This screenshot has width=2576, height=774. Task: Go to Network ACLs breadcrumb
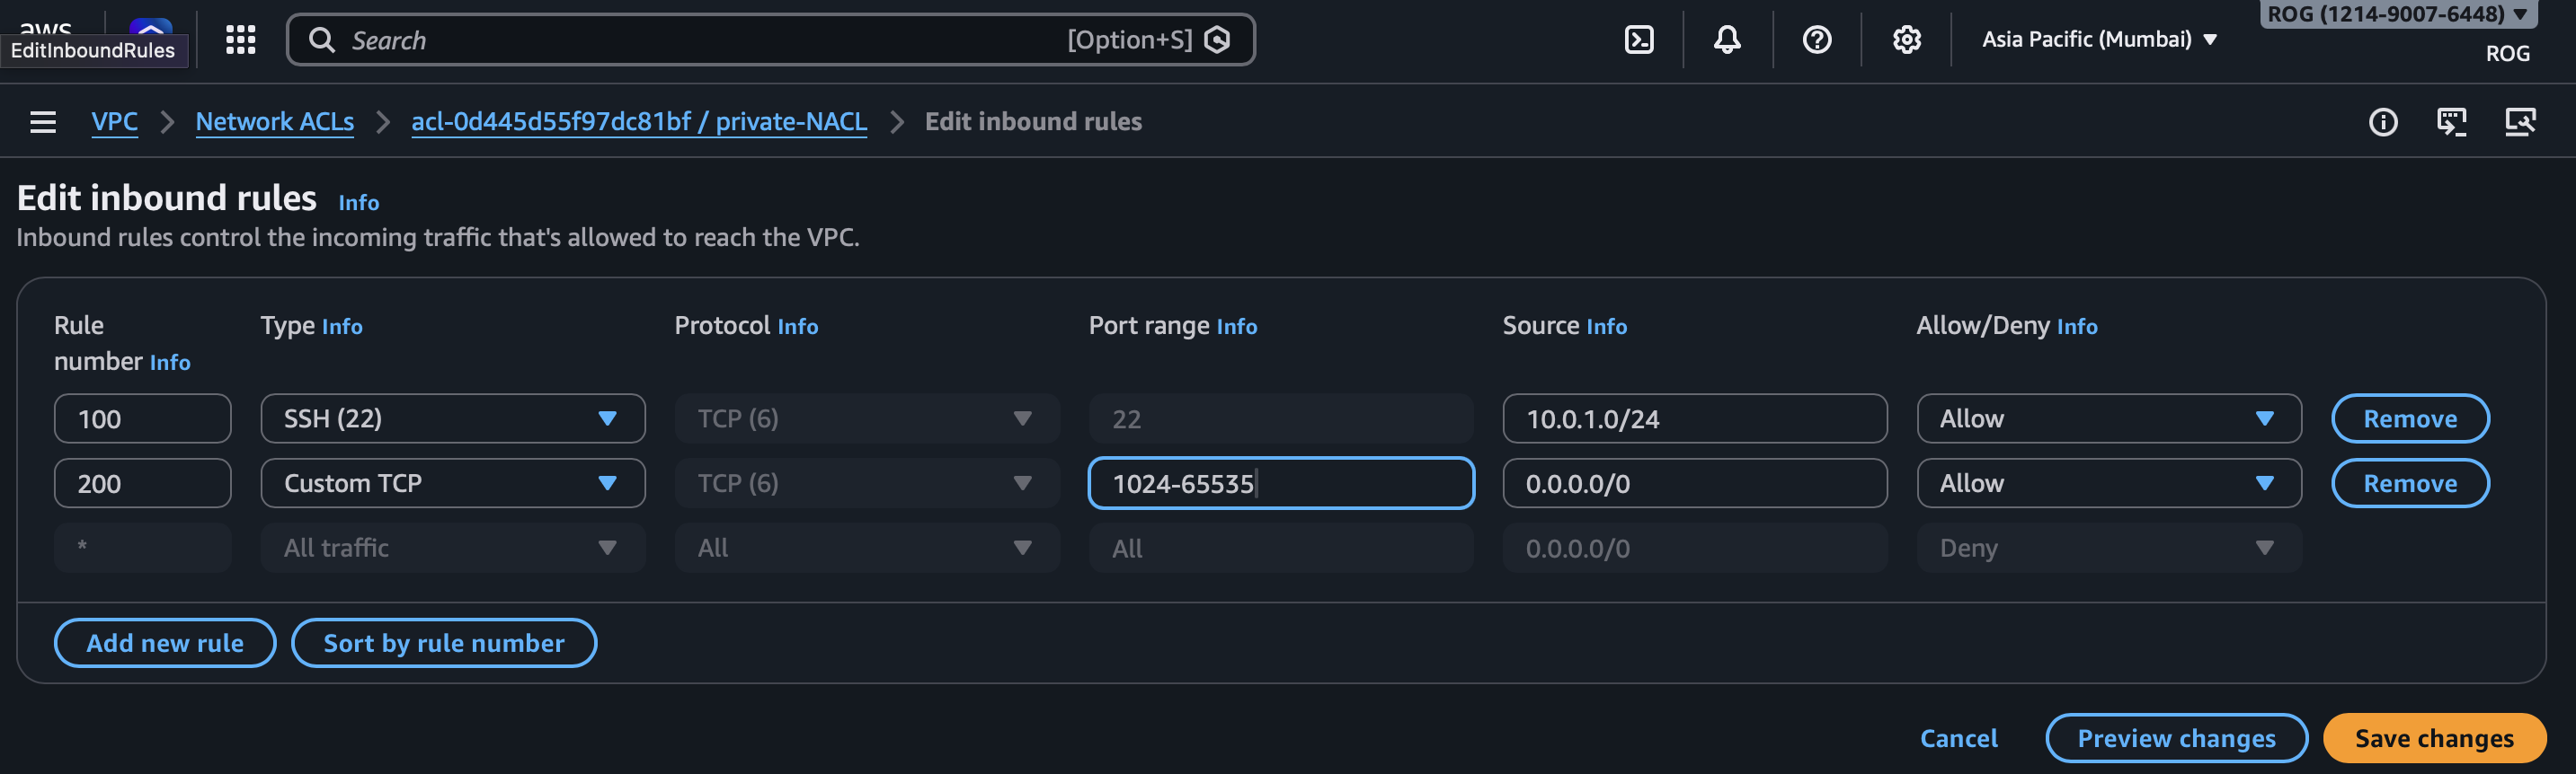click(275, 122)
